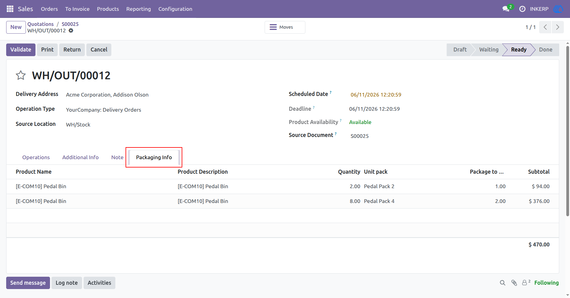
Task: Open the Source Location WH/Stock dropdown
Action: [x=78, y=125]
